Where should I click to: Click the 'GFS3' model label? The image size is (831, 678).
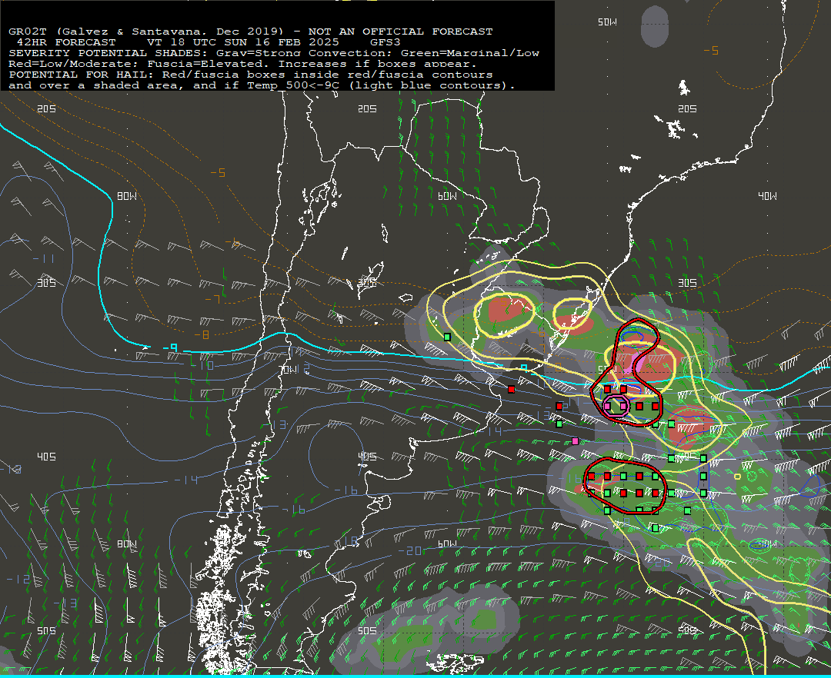tap(385, 42)
